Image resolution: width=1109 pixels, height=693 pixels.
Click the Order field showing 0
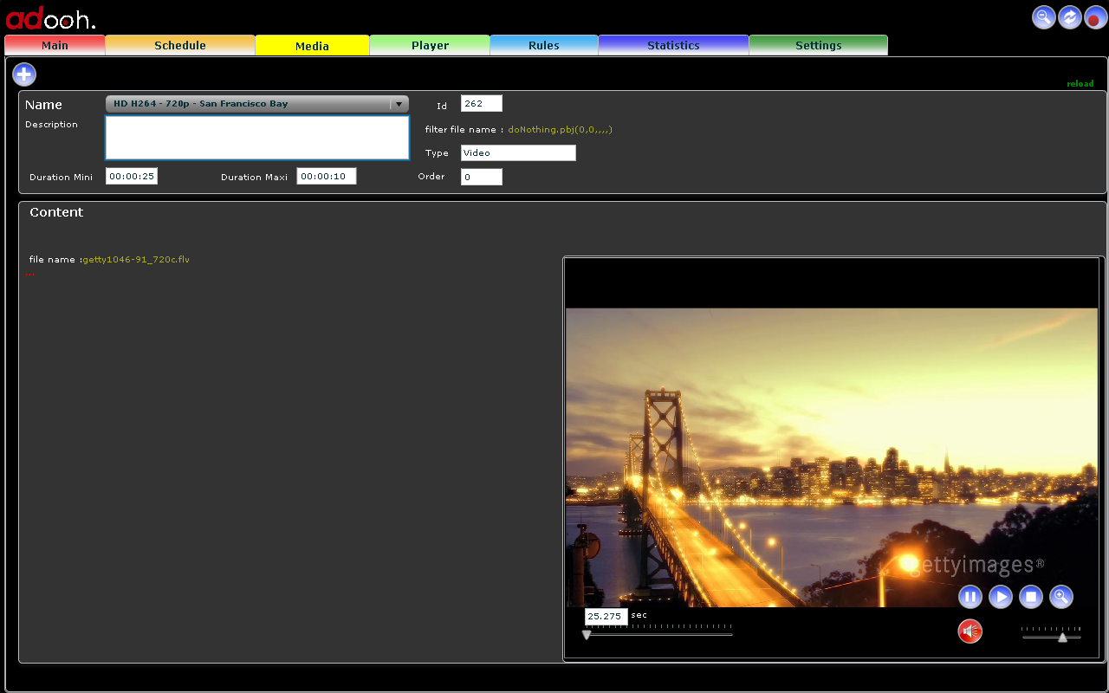pos(482,177)
